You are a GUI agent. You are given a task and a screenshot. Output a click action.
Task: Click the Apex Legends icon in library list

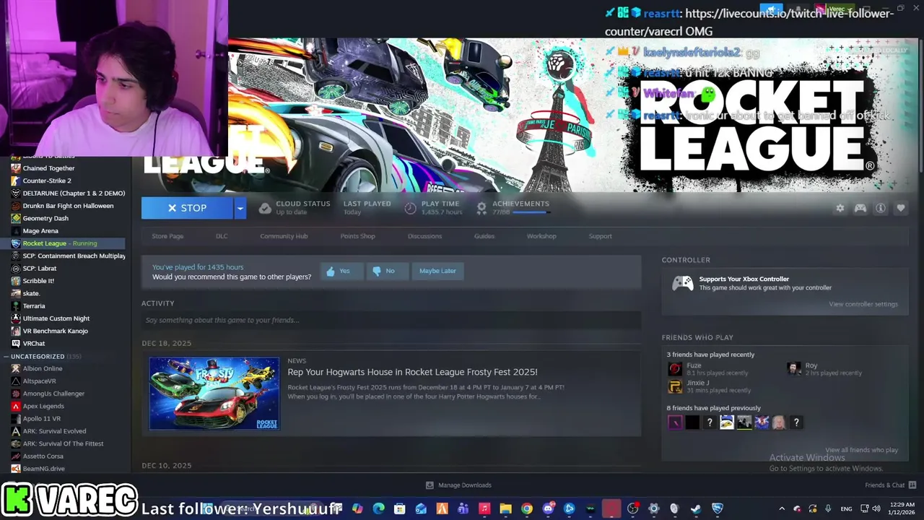click(16, 406)
